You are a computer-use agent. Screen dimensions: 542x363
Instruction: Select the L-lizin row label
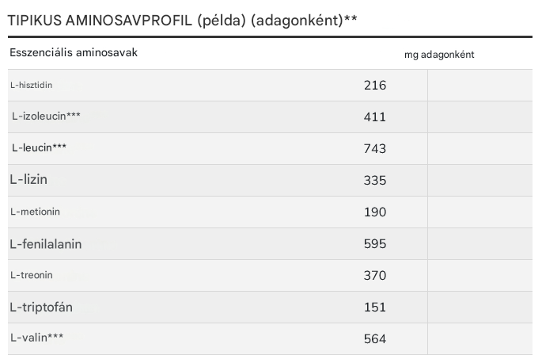(28, 180)
